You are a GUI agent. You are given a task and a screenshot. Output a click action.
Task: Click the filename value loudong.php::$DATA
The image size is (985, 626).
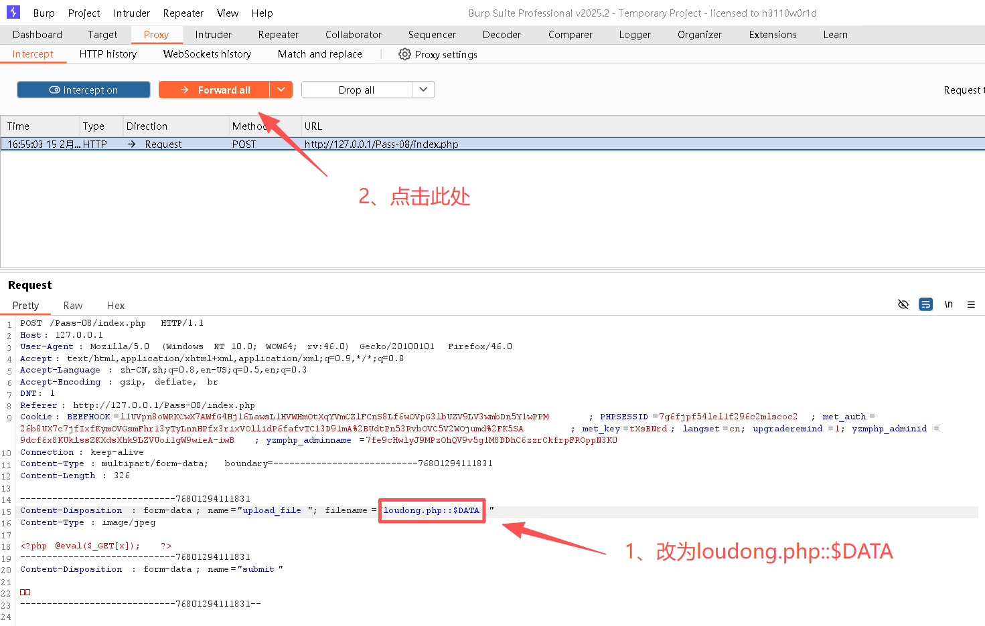coord(432,510)
